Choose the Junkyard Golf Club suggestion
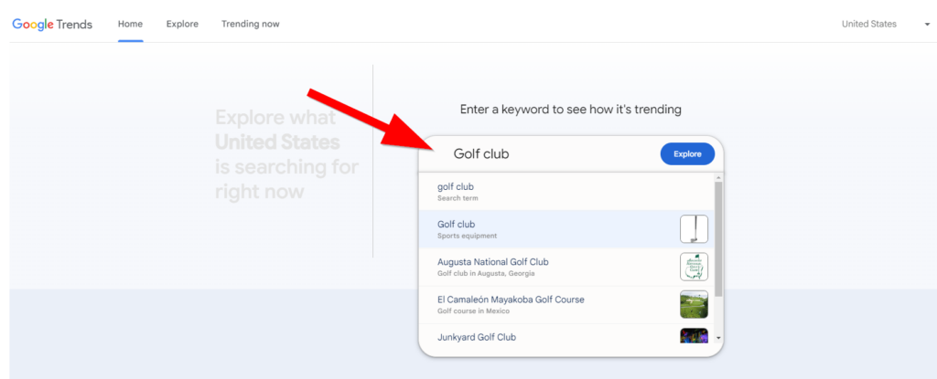The width and height of the screenshot is (937, 379). point(549,337)
